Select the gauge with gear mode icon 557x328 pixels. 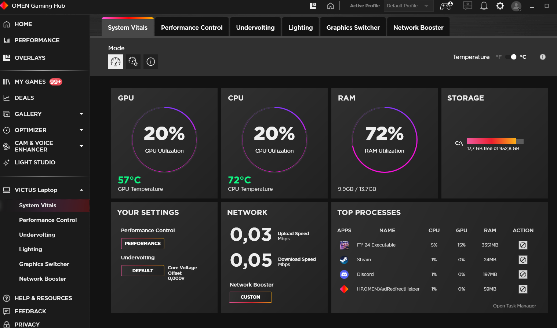133,62
